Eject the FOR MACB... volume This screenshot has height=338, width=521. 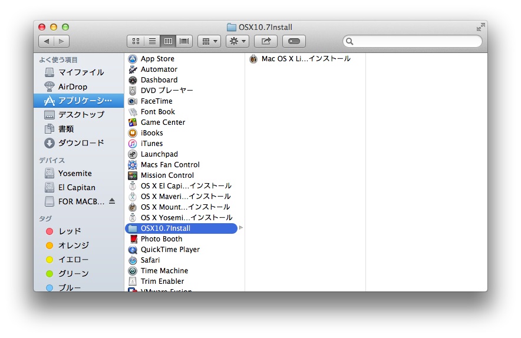112,201
